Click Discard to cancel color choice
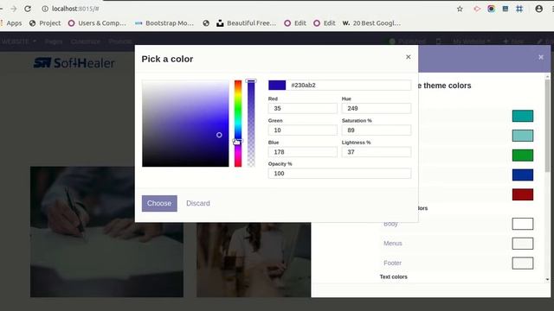 (198, 204)
